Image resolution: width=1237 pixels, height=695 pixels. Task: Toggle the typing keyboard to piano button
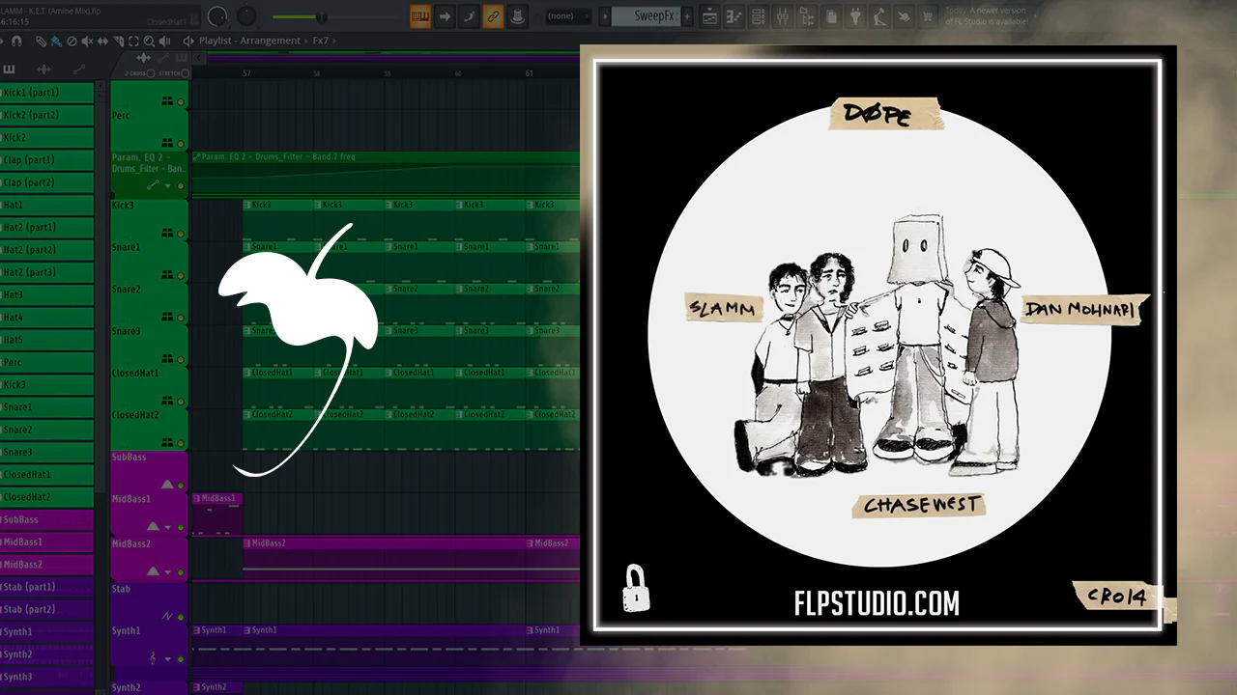pos(420,15)
